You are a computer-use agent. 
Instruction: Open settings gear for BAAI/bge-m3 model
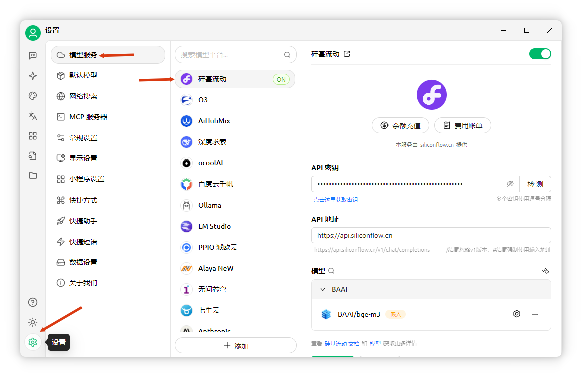click(x=517, y=314)
